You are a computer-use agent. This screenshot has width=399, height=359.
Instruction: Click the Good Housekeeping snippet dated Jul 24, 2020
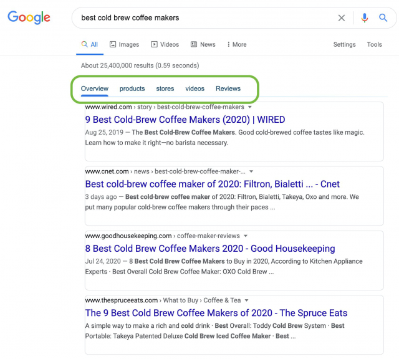pyautogui.click(x=224, y=266)
